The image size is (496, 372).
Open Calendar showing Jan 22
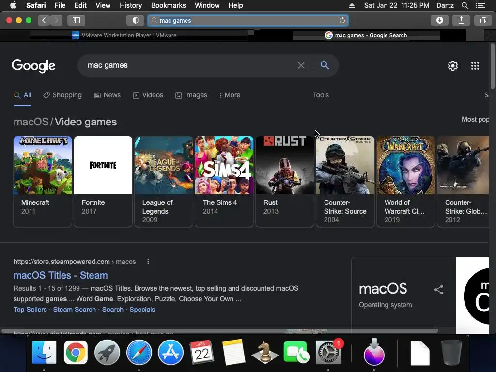[x=202, y=353]
